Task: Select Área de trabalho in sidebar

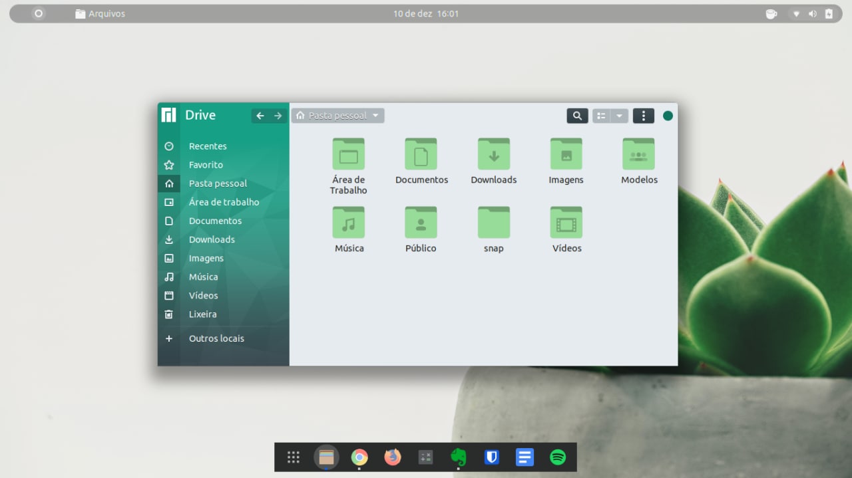Action: pyautogui.click(x=224, y=202)
